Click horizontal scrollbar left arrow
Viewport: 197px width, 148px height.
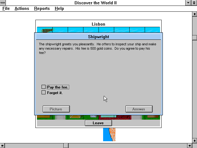click(2, 146)
